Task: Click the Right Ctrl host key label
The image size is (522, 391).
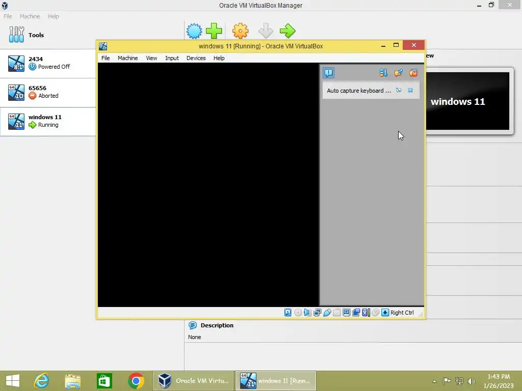Action: [402, 313]
